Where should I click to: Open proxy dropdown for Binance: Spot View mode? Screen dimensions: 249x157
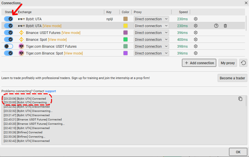click(x=151, y=39)
